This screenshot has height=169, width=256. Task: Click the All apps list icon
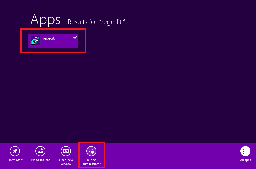click(245, 151)
